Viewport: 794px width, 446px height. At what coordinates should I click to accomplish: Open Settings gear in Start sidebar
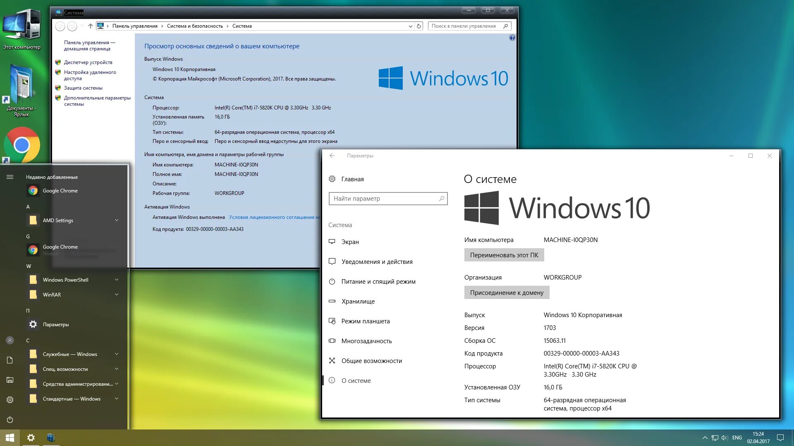pyautogui.click(x=10, y=400)
